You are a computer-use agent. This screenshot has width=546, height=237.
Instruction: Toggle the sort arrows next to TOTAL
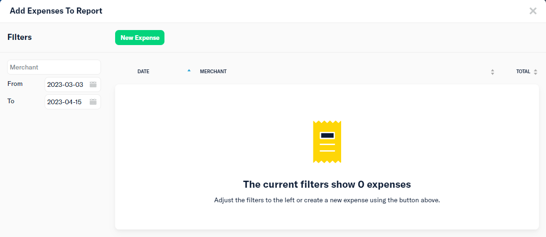click(x=536, y=72)
